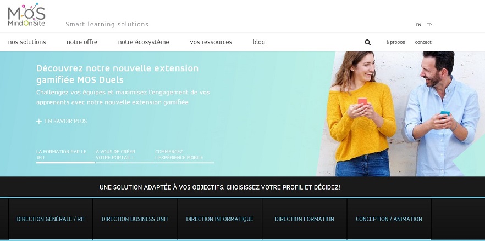This screenshot has width=485, height=241.
Task: Select the Direction Informatique profile
Action: click(220, 219)
